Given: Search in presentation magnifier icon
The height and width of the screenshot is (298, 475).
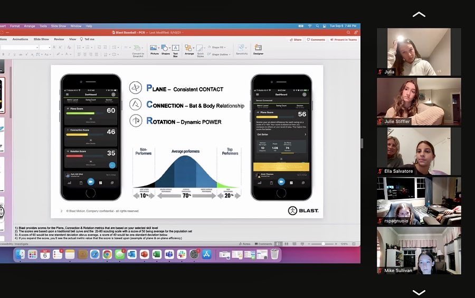Looking at the screenshot, I should point(348,32).
